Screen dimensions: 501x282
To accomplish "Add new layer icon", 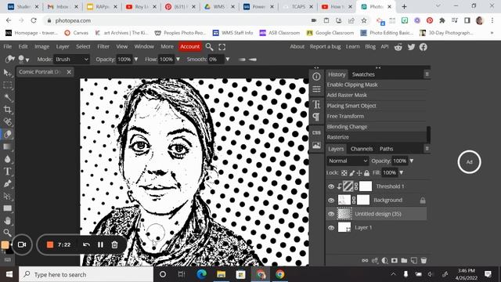I will 414,260.
